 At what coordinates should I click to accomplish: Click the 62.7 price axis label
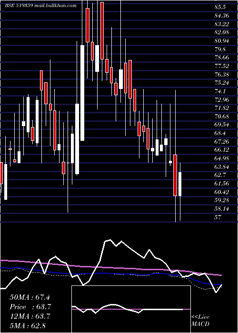220,175
